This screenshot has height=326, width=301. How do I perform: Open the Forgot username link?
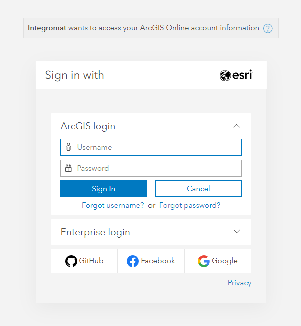(113, 205)
